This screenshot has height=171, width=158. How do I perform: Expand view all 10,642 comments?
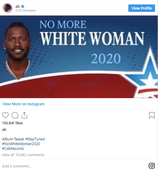[x=23, y=155]
